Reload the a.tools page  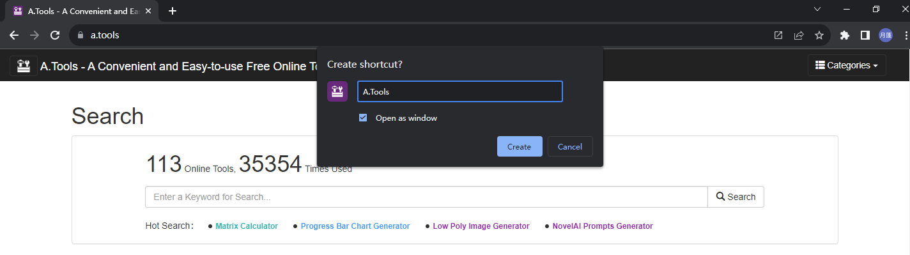tap(55, 35)
